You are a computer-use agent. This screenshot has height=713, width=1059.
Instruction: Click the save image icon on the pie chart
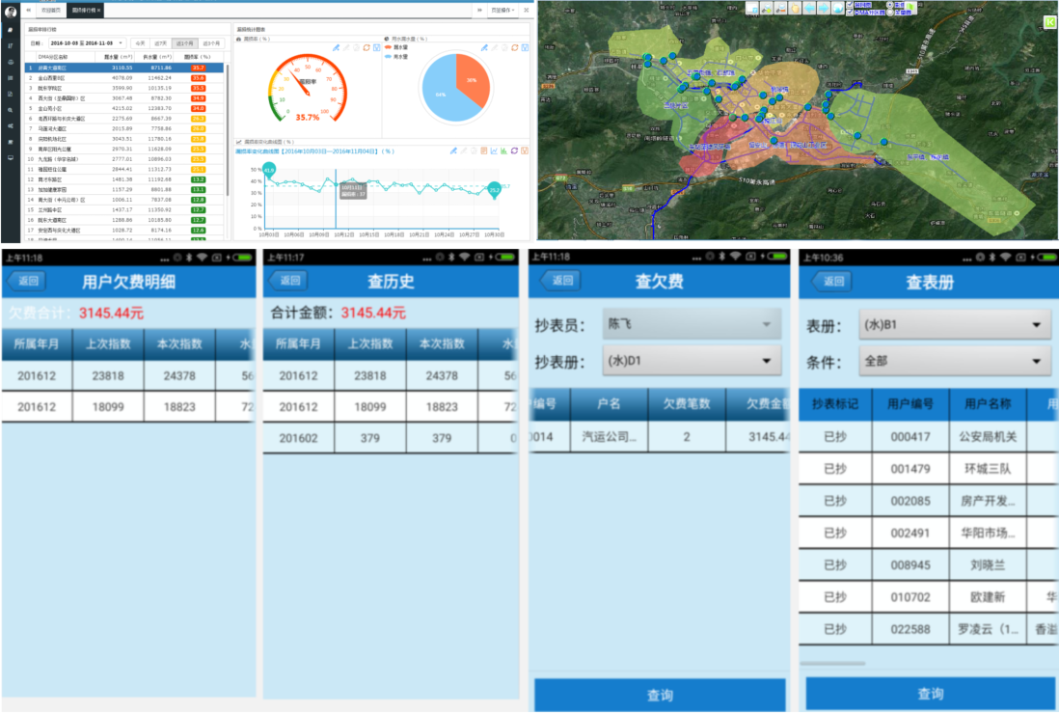click(526, 47)
